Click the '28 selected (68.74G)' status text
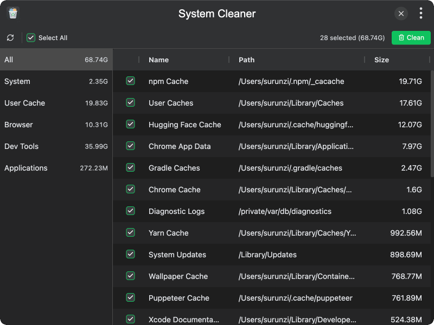The width and height of the screenshot is (434, 325). (352, 38)
